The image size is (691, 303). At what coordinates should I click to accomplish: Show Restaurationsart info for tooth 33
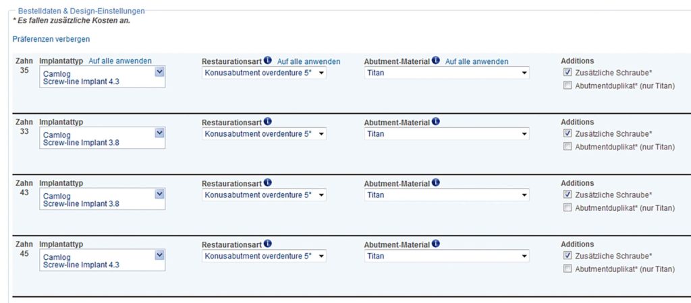coord(268,122)
